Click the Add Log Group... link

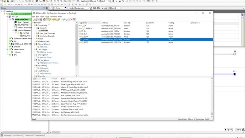pyautogui.click(x=46, y=52)
